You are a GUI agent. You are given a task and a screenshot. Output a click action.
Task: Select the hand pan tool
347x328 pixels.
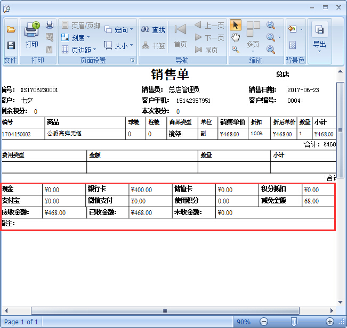[x=236, y=37]
